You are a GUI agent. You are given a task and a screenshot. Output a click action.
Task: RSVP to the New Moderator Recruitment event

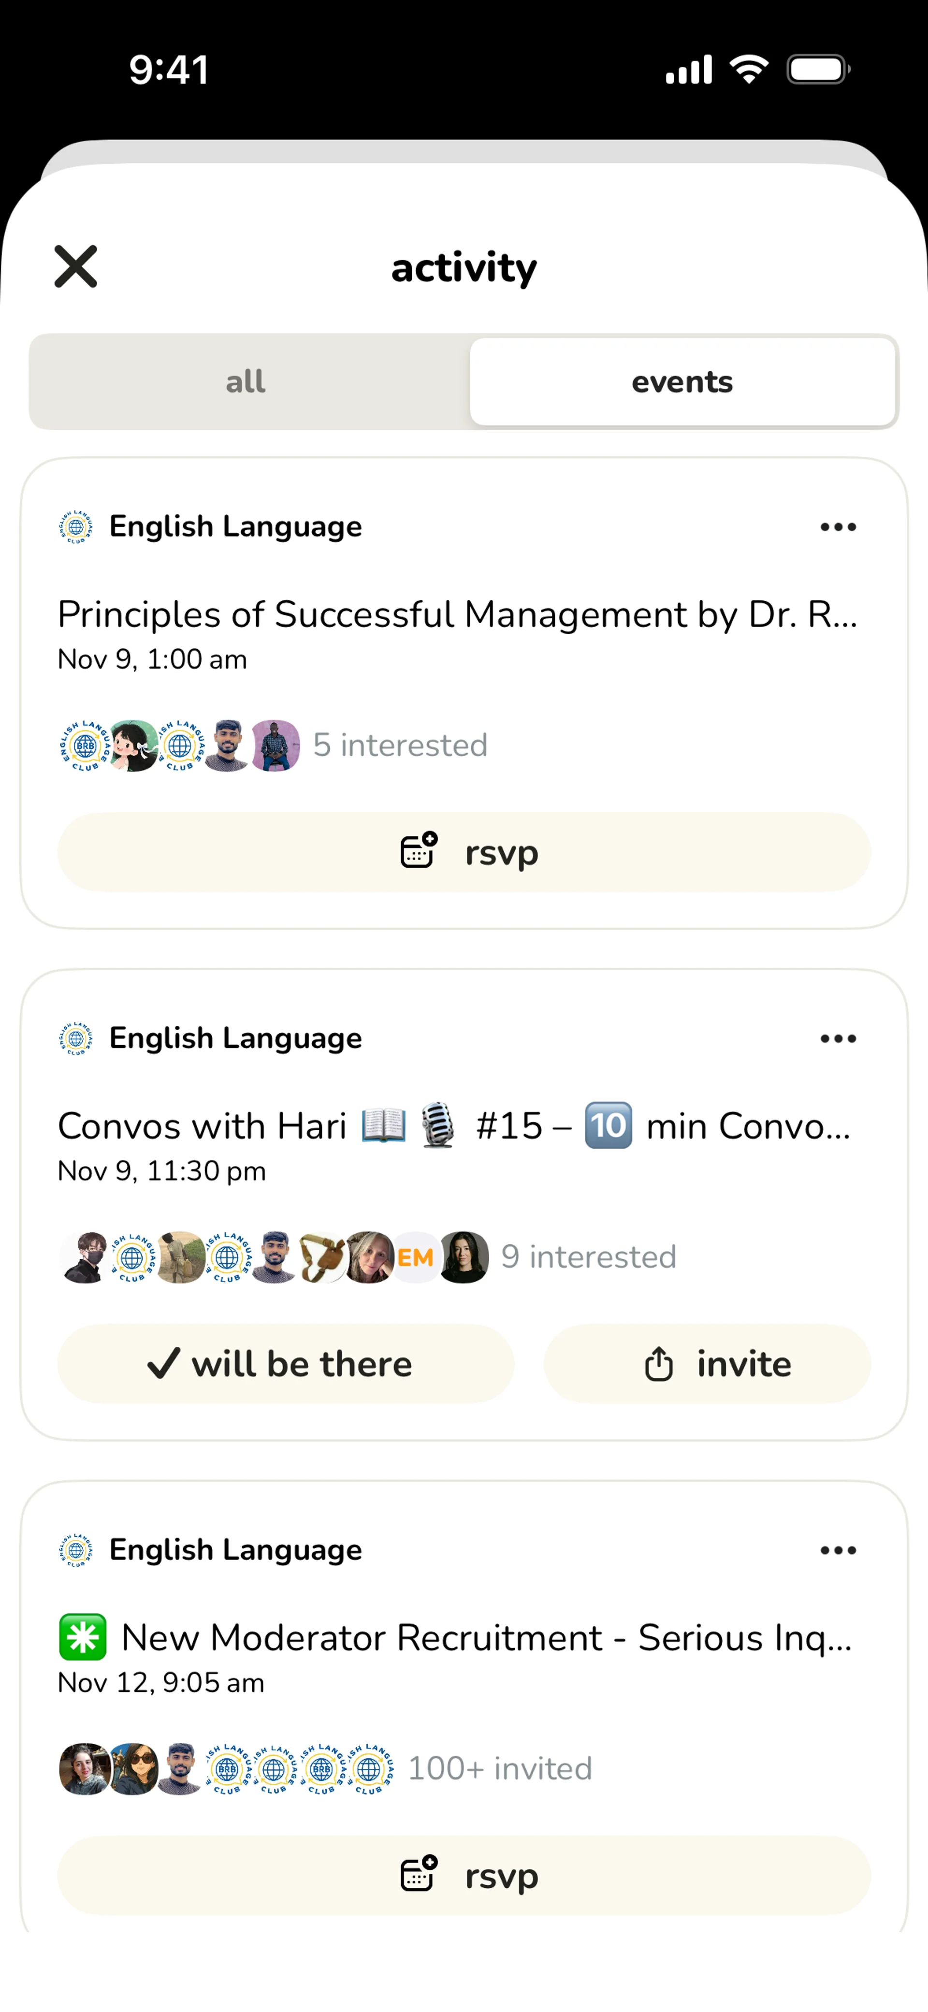click(x=464, y=1875)
